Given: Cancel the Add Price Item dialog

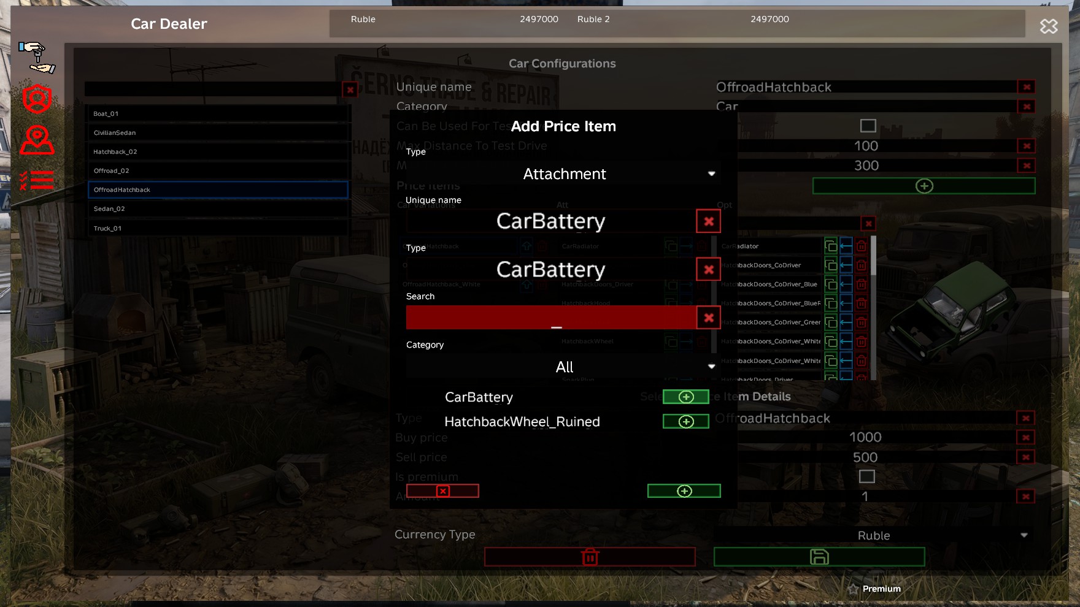Looking at the screenshot, I should coord(442,491).
